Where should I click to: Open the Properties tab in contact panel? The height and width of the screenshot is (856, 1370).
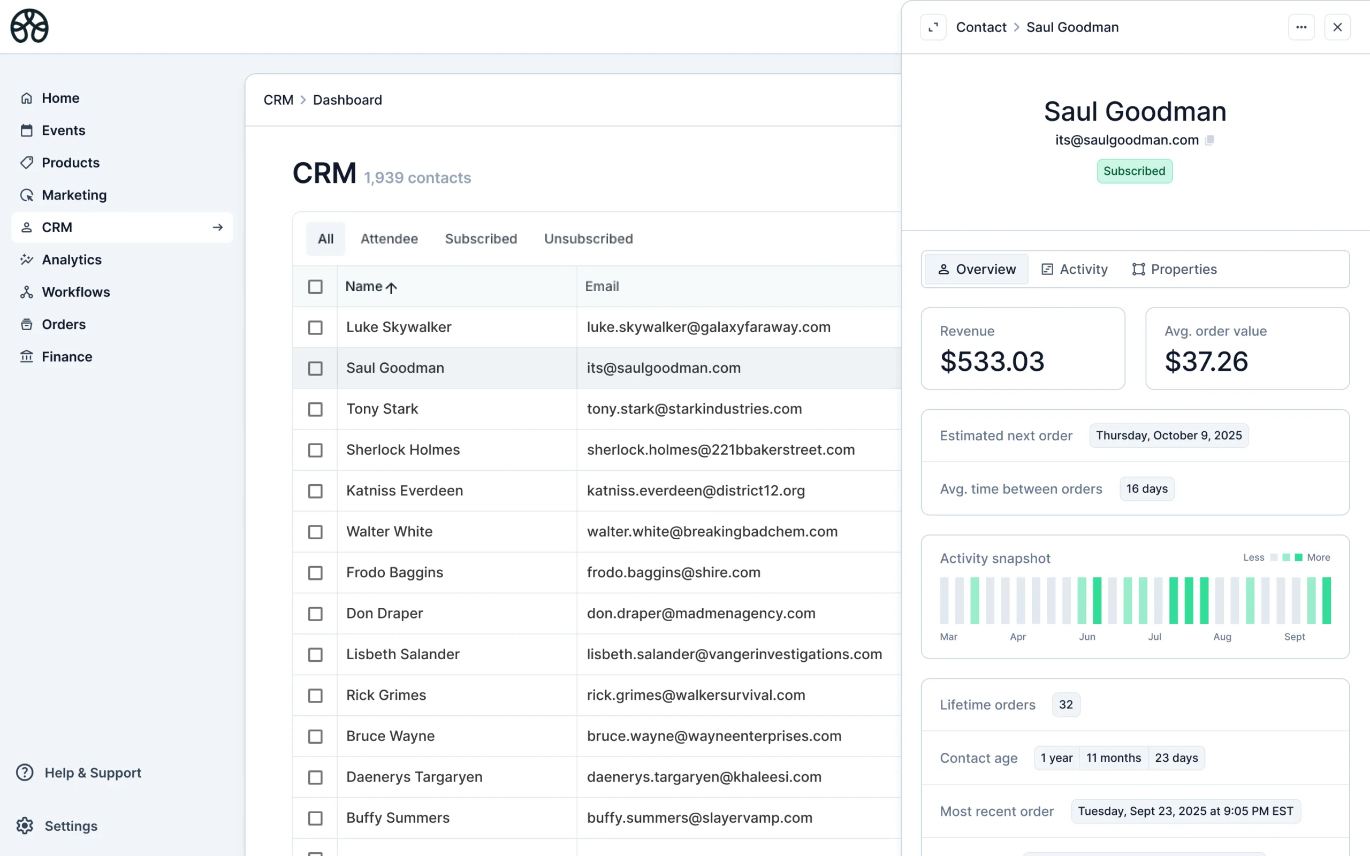pyautogui.click(x=1174, y=269)
